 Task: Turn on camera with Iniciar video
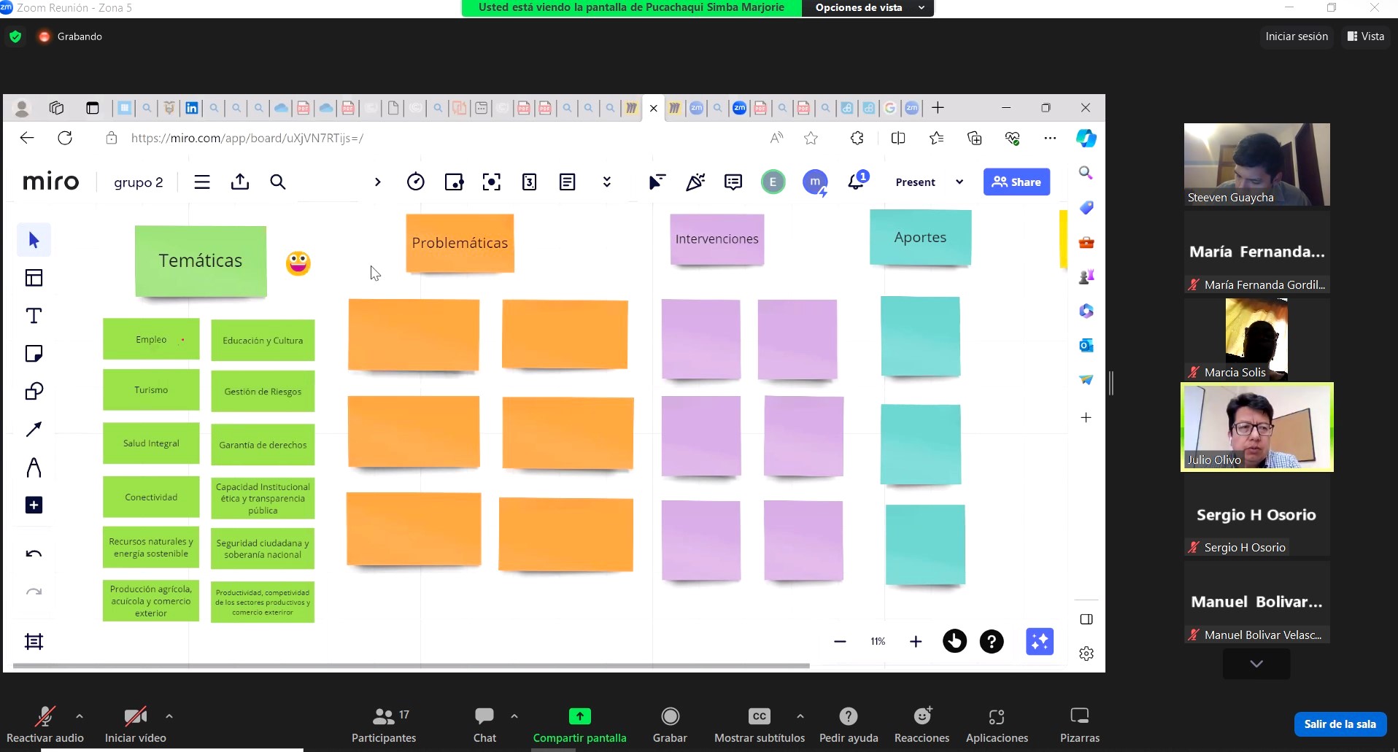136,724
